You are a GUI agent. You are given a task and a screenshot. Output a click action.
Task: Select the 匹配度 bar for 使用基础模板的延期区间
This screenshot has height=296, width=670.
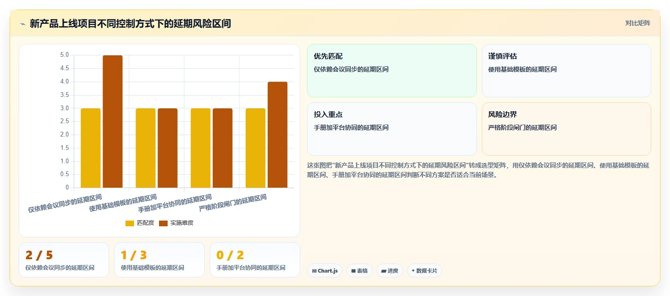tap(146, 148)
